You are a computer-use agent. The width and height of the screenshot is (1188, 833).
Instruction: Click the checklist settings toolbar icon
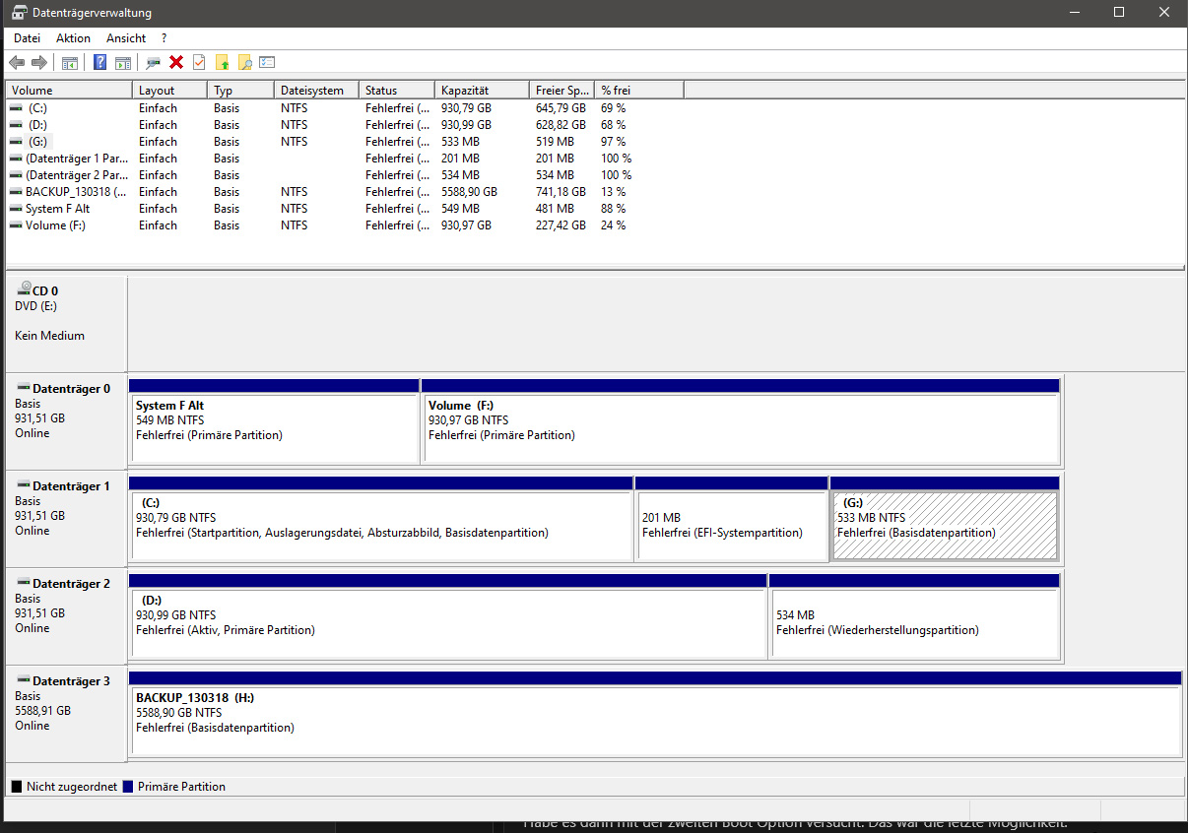pyautogui.click(x=267, y=63)
